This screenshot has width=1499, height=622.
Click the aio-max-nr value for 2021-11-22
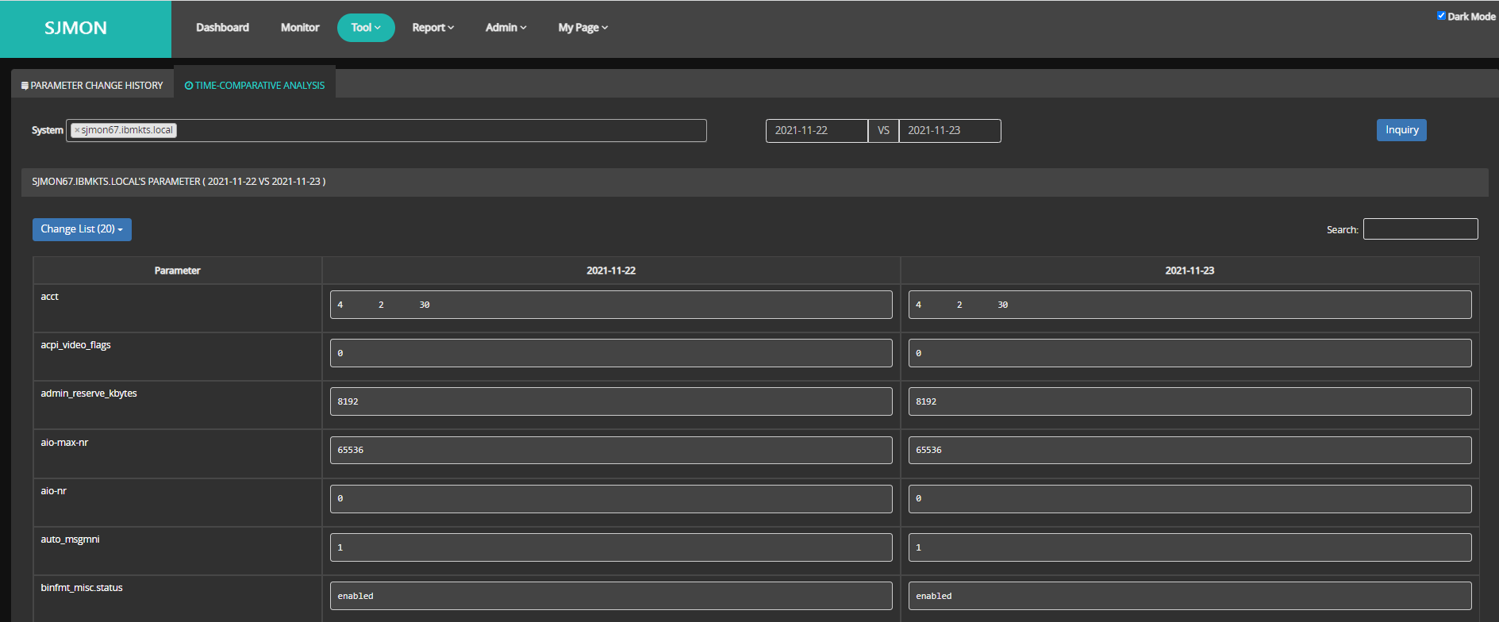(610, 450)
